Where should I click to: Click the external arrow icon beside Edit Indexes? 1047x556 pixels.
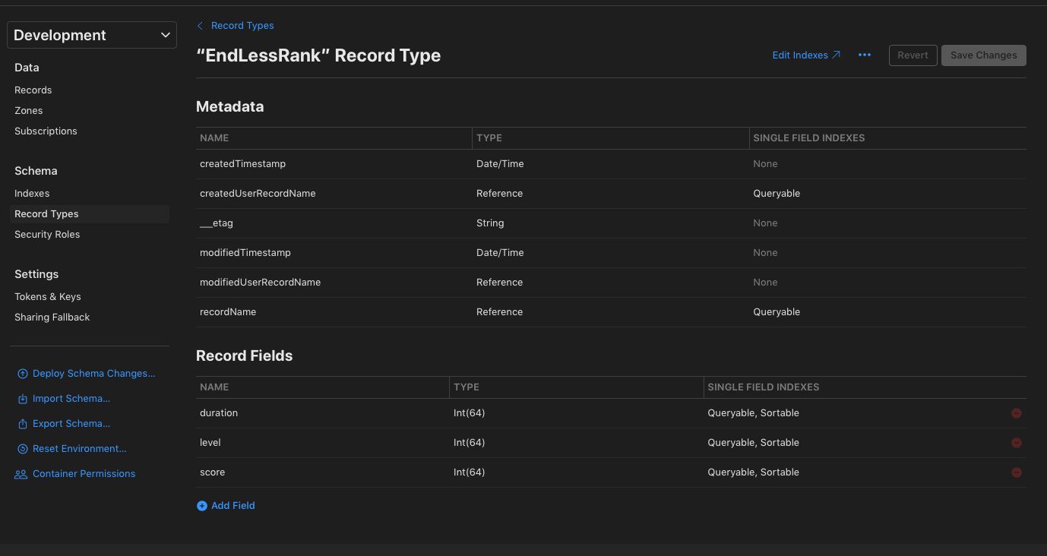(837, 55)
